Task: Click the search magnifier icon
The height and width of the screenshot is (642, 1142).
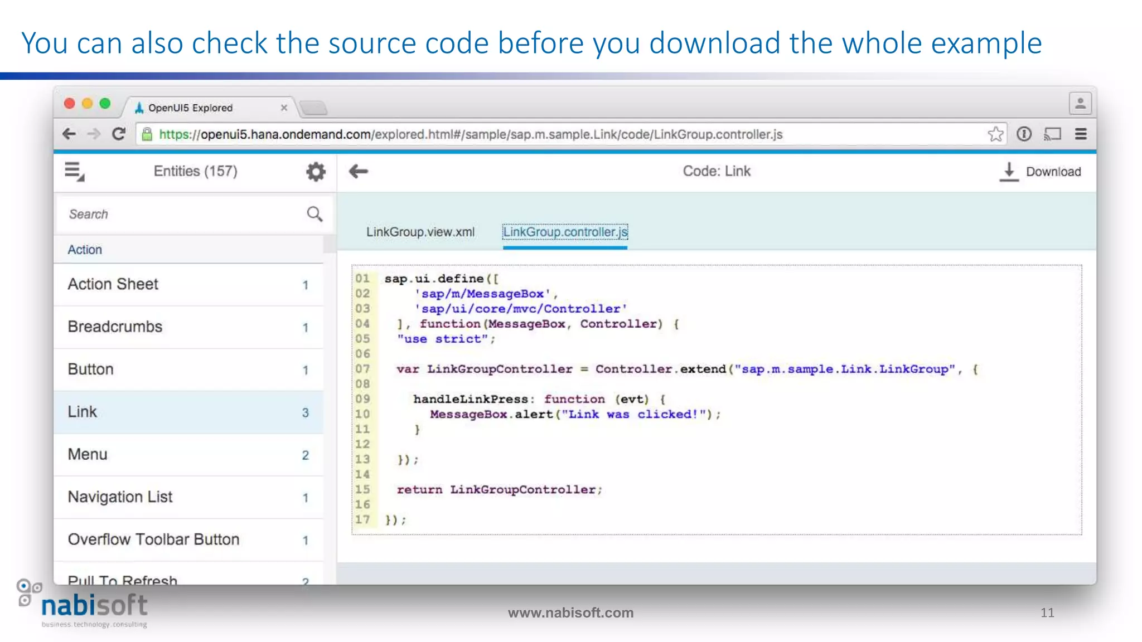Action: [x=314, y=214]
